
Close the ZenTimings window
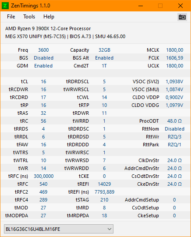click(180, 6)
